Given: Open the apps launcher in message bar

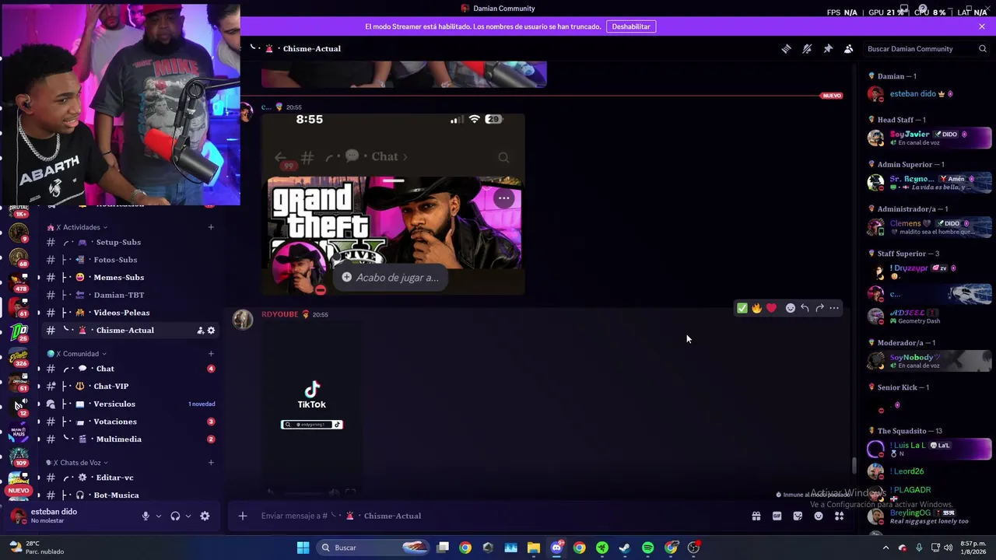Looking at the screenshot, I should click(x=839, y=516).
